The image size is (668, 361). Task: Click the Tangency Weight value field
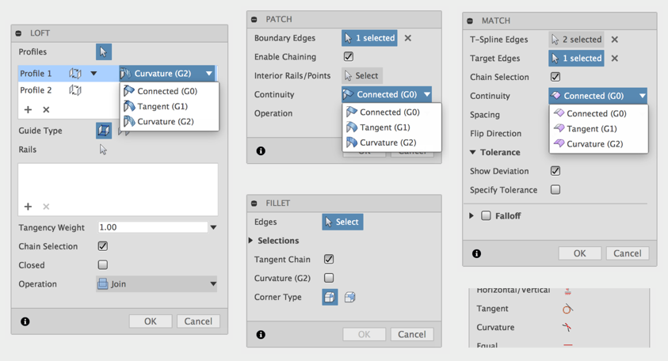[152, 227]
